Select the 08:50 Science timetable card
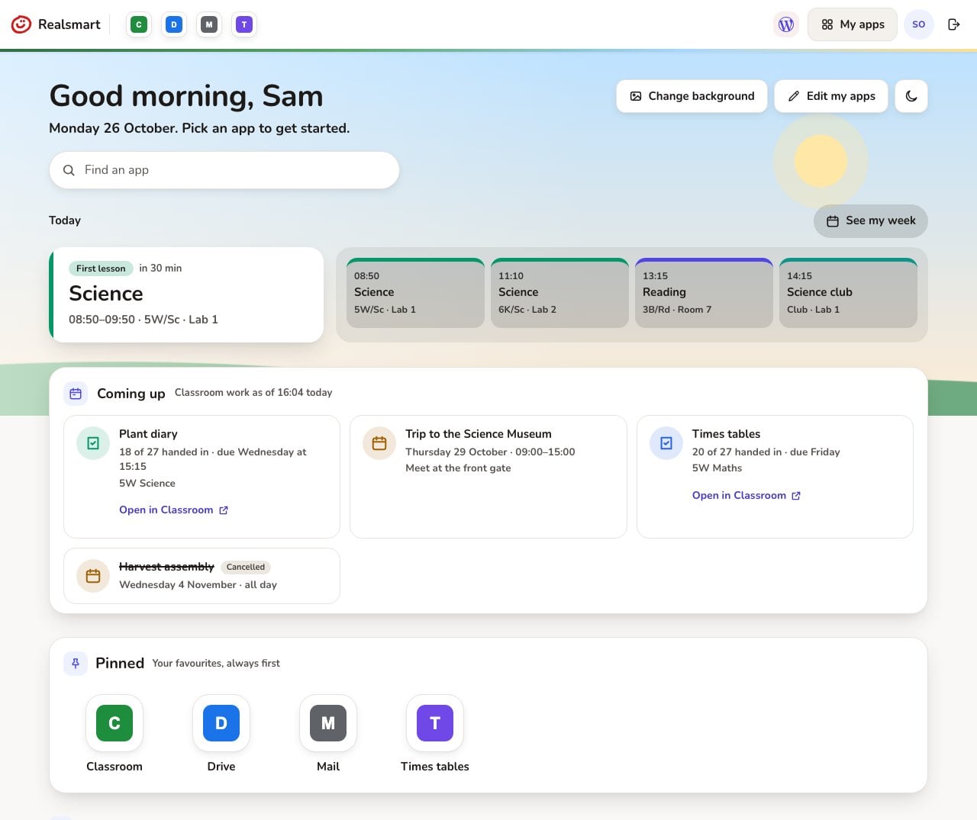This screenshot has width=977, height=820. pyautogui.click(x=415, y=293)
